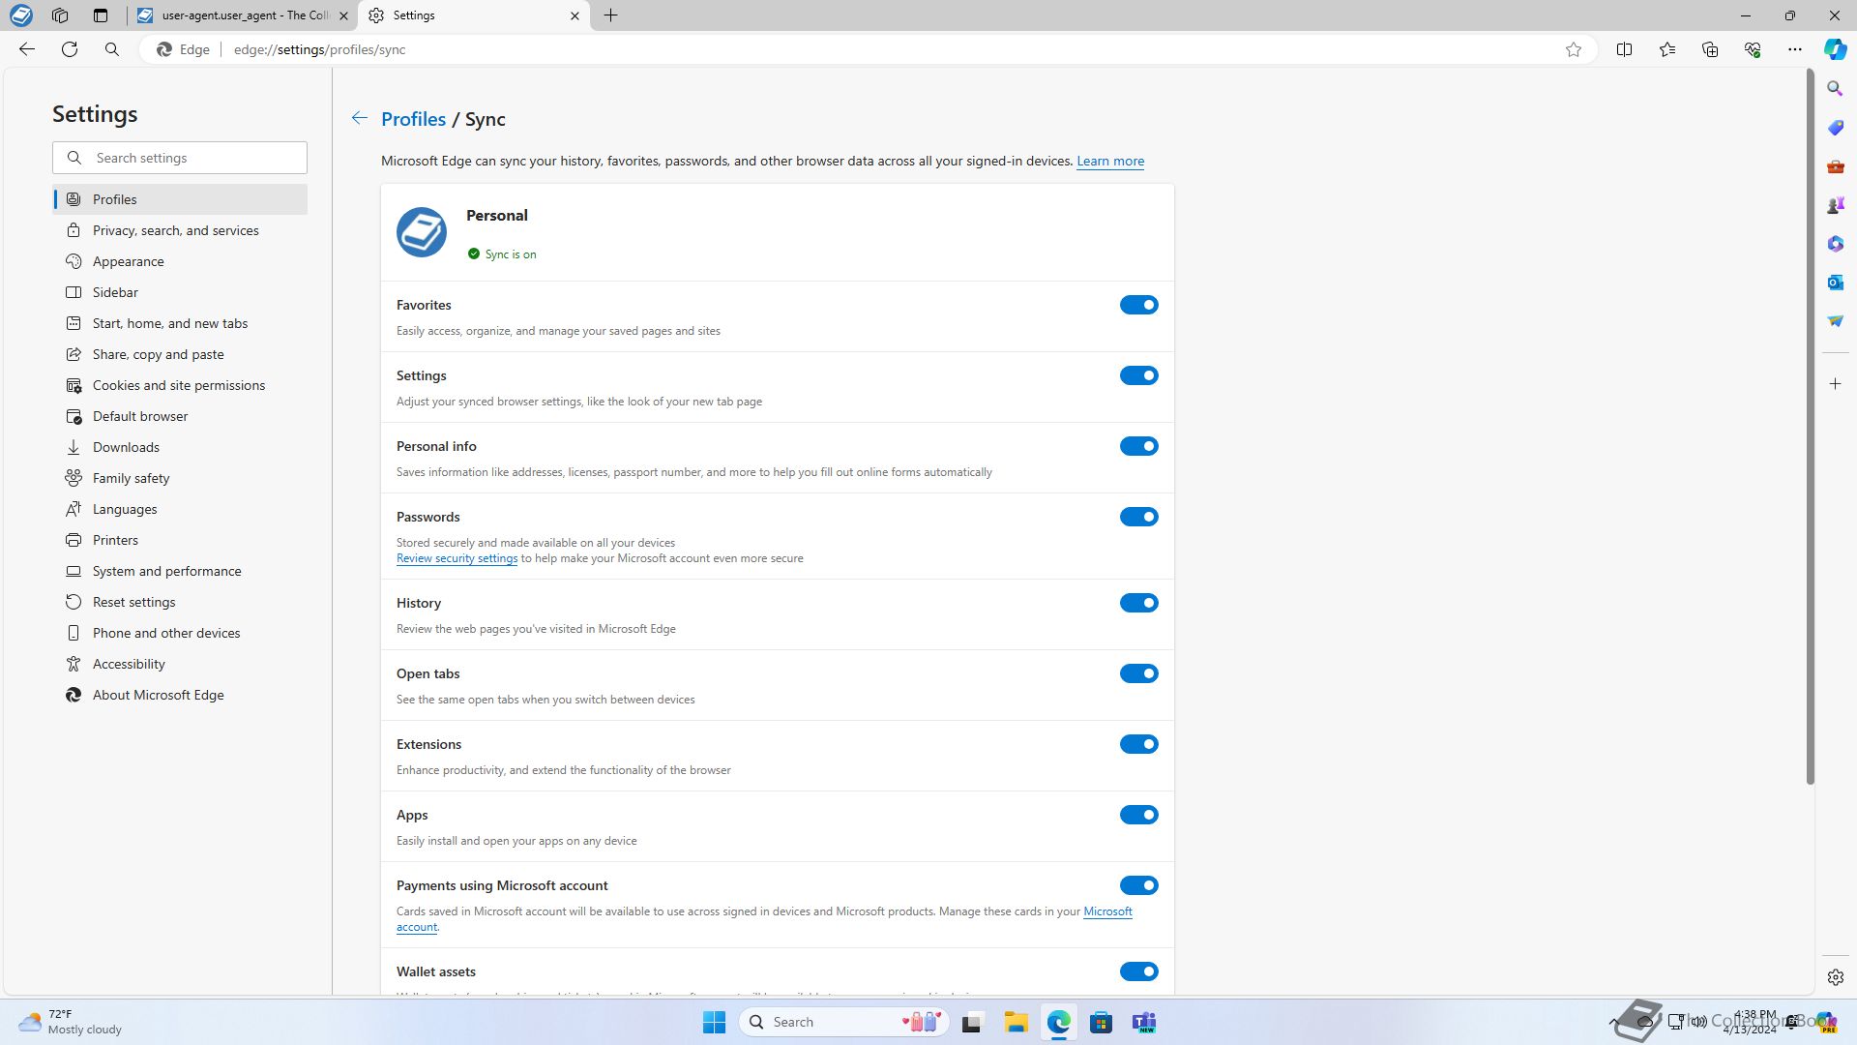Click the profile icon in title bar
The width and height of the screenshot is (1857, 1045).
coord(20,15)
